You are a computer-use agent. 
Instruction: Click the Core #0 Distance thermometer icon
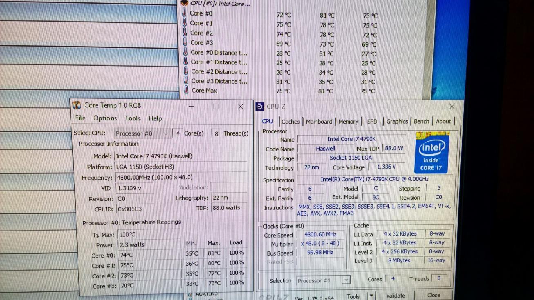pyautogui.click(x=185, y=52)
